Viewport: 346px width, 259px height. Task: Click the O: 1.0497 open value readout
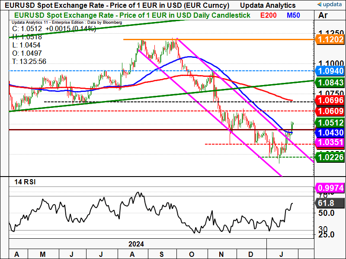(x=27, y=53)
